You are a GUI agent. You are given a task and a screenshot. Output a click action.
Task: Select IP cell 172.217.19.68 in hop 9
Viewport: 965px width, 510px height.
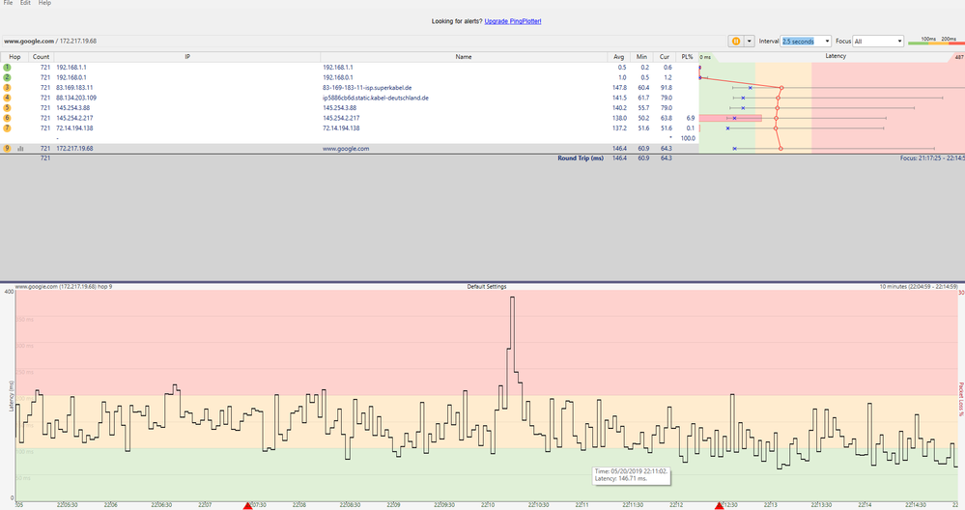pos(74,148)
